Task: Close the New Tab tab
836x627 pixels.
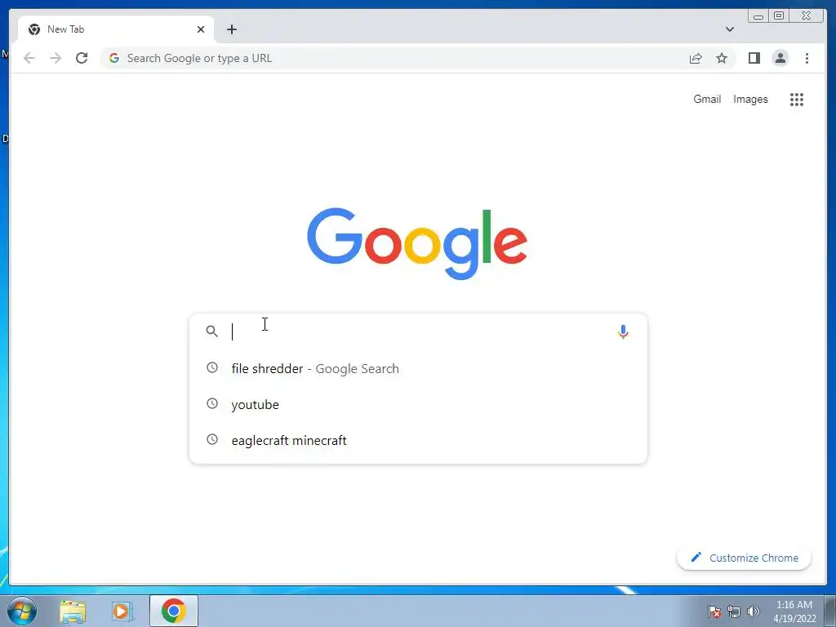Action: coord(201,29)
